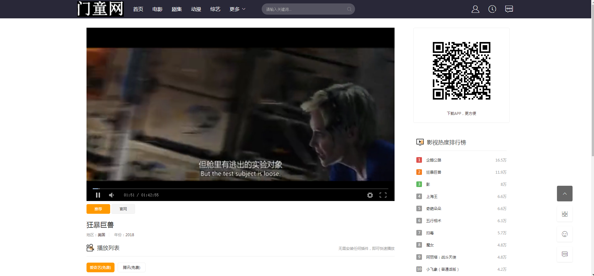
Task: Click the back-to-top arrow button
Action: [564, 194]
